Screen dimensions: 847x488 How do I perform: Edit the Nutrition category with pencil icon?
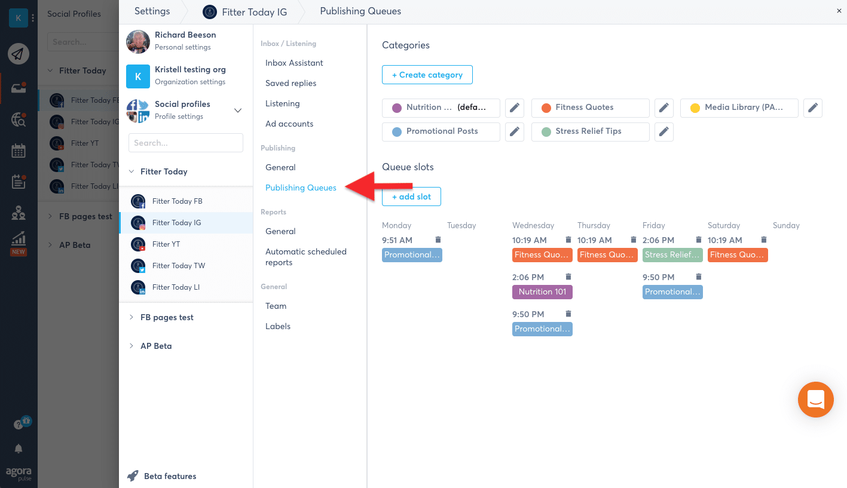(x=515, y=108)
